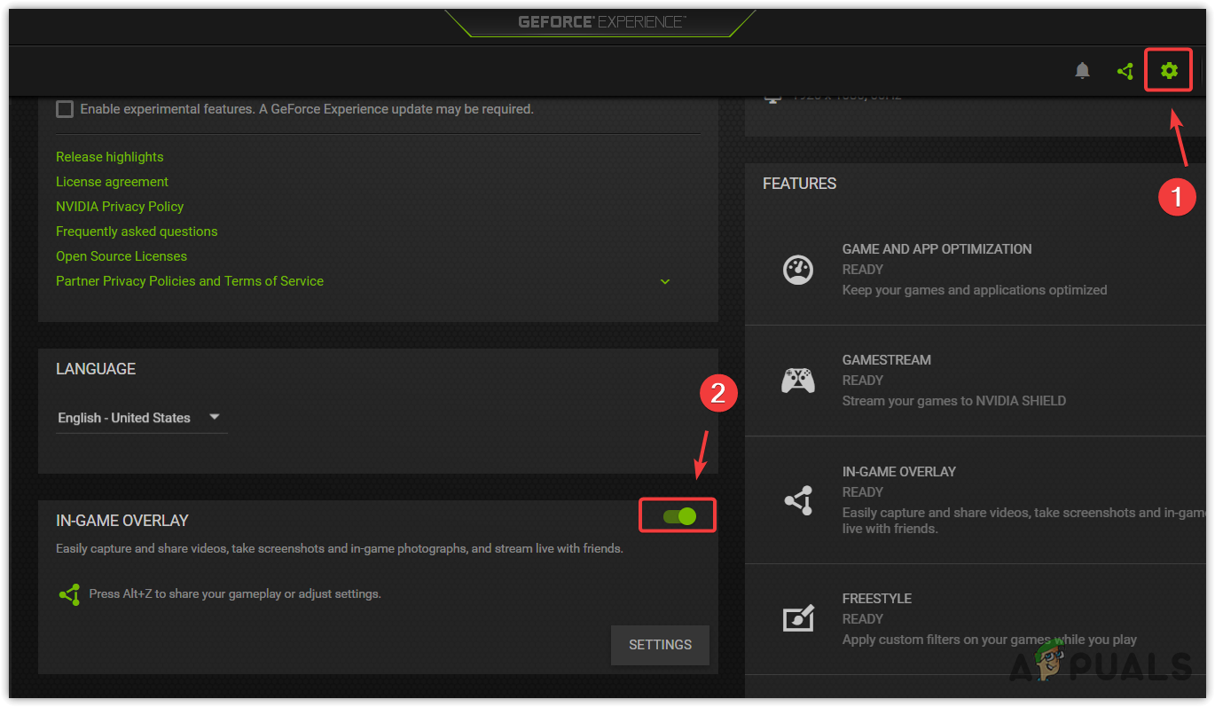Click the In-Game Overlay share icon in Features
The width and height of the screenshot is (1215, 707).
[x=798, y=501]
